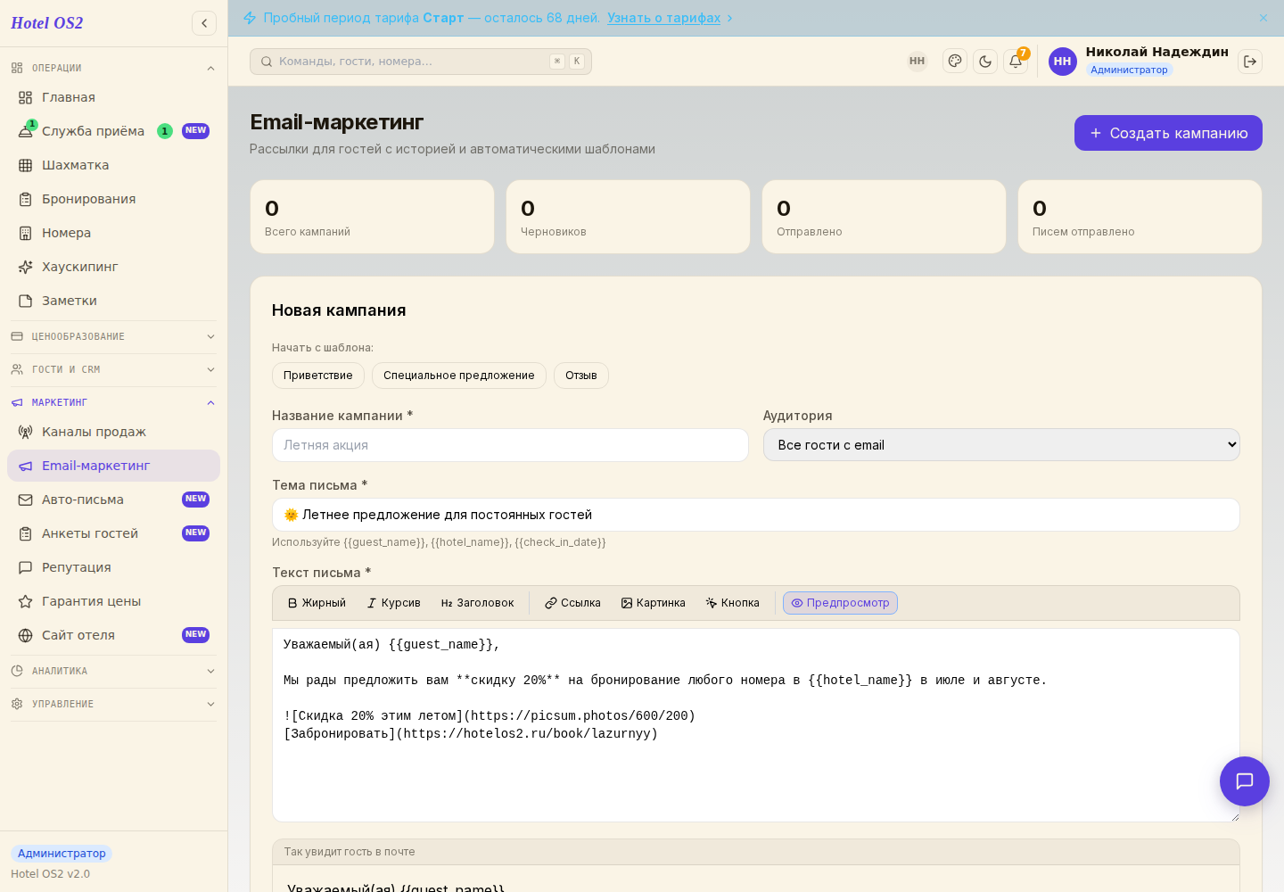The image size is (1284, 892).
Task: Open notifications bell
Action: pyautogui.click(x=1016, y=62)
